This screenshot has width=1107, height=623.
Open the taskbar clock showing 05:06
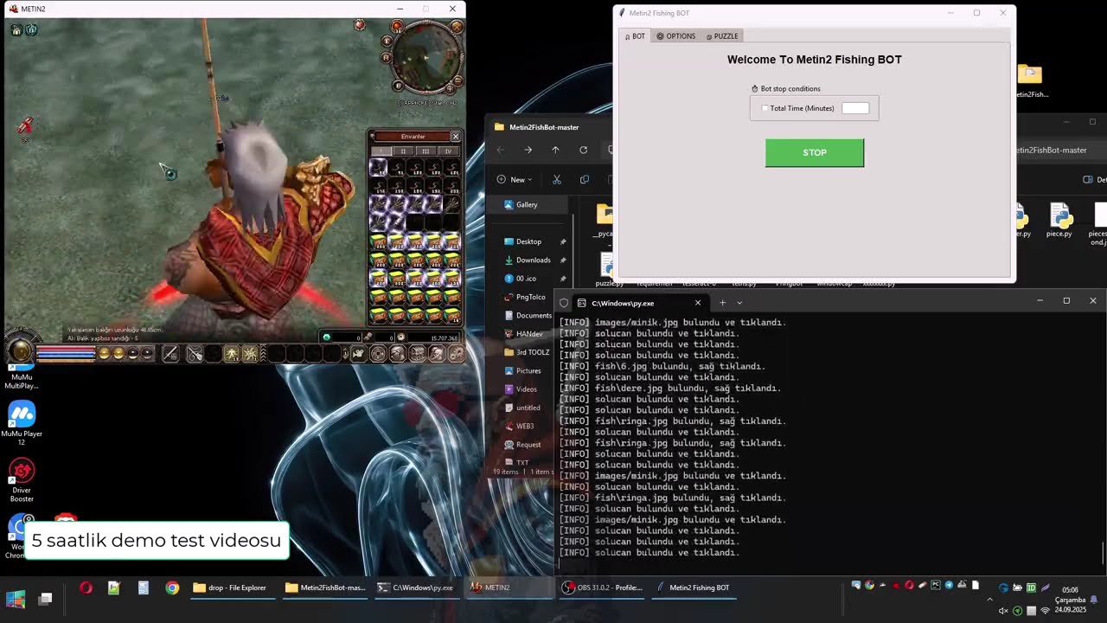(1069, 599)
